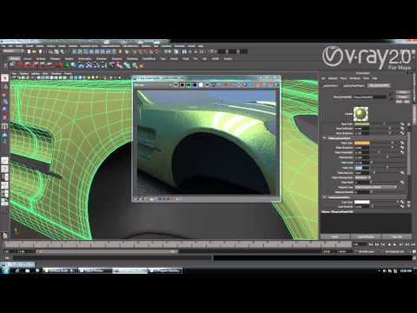The height and width of the screenshot is (313, 417).
Task: Open the white Coat Color swatch
Action: [x=362, y=202]
